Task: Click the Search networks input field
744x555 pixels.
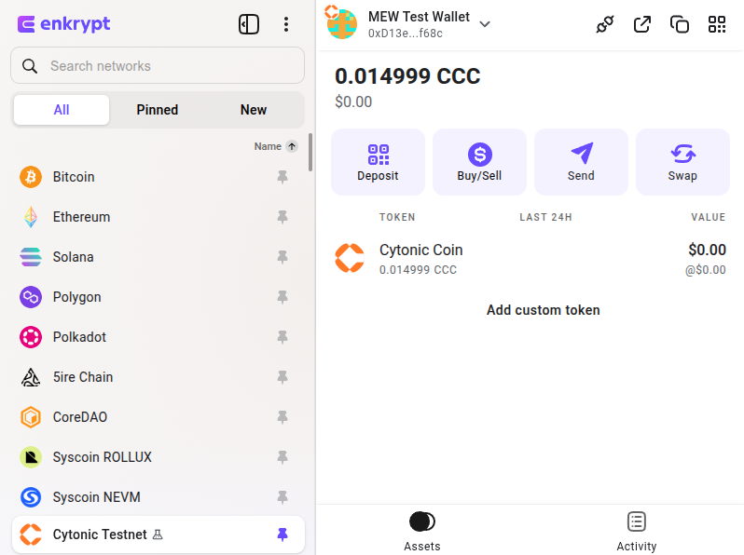Action: (x=168, y=66)
